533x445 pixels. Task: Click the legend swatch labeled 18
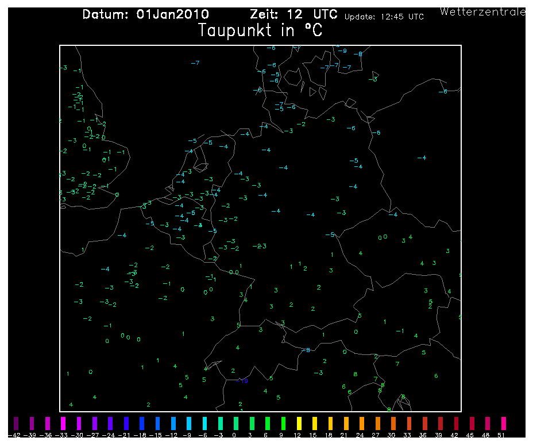[330, 423]
